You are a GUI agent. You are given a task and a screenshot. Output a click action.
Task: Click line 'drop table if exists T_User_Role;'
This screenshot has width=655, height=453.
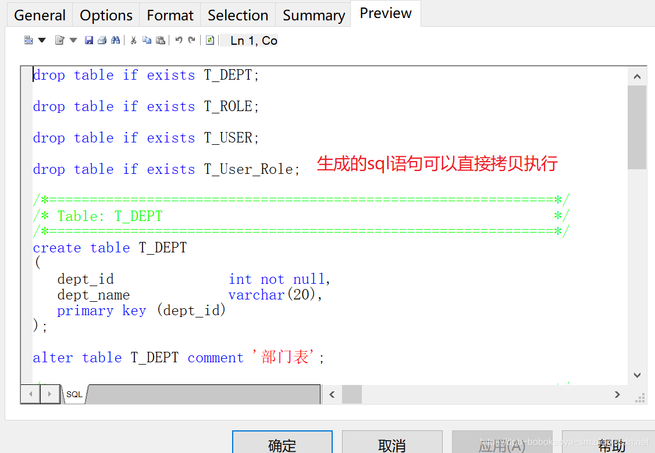(x=166, y=169)
